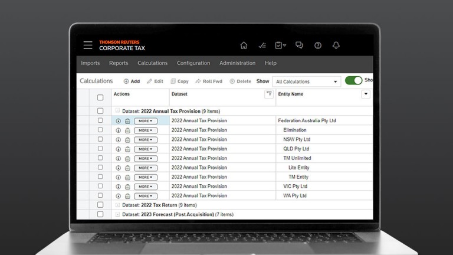Click the Help question mark icon

(x=318, y=45)
